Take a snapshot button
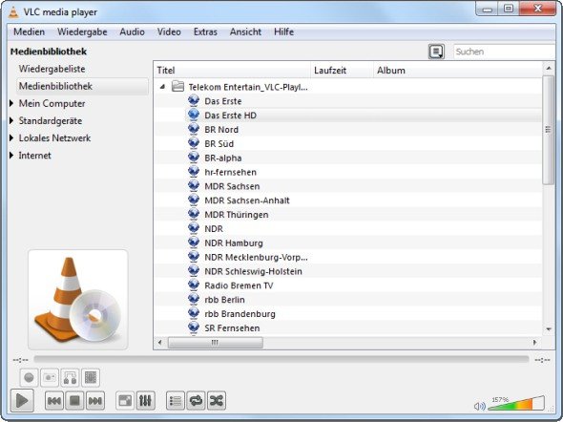Viewport: 563px width, 422px height. pos(50,377)
